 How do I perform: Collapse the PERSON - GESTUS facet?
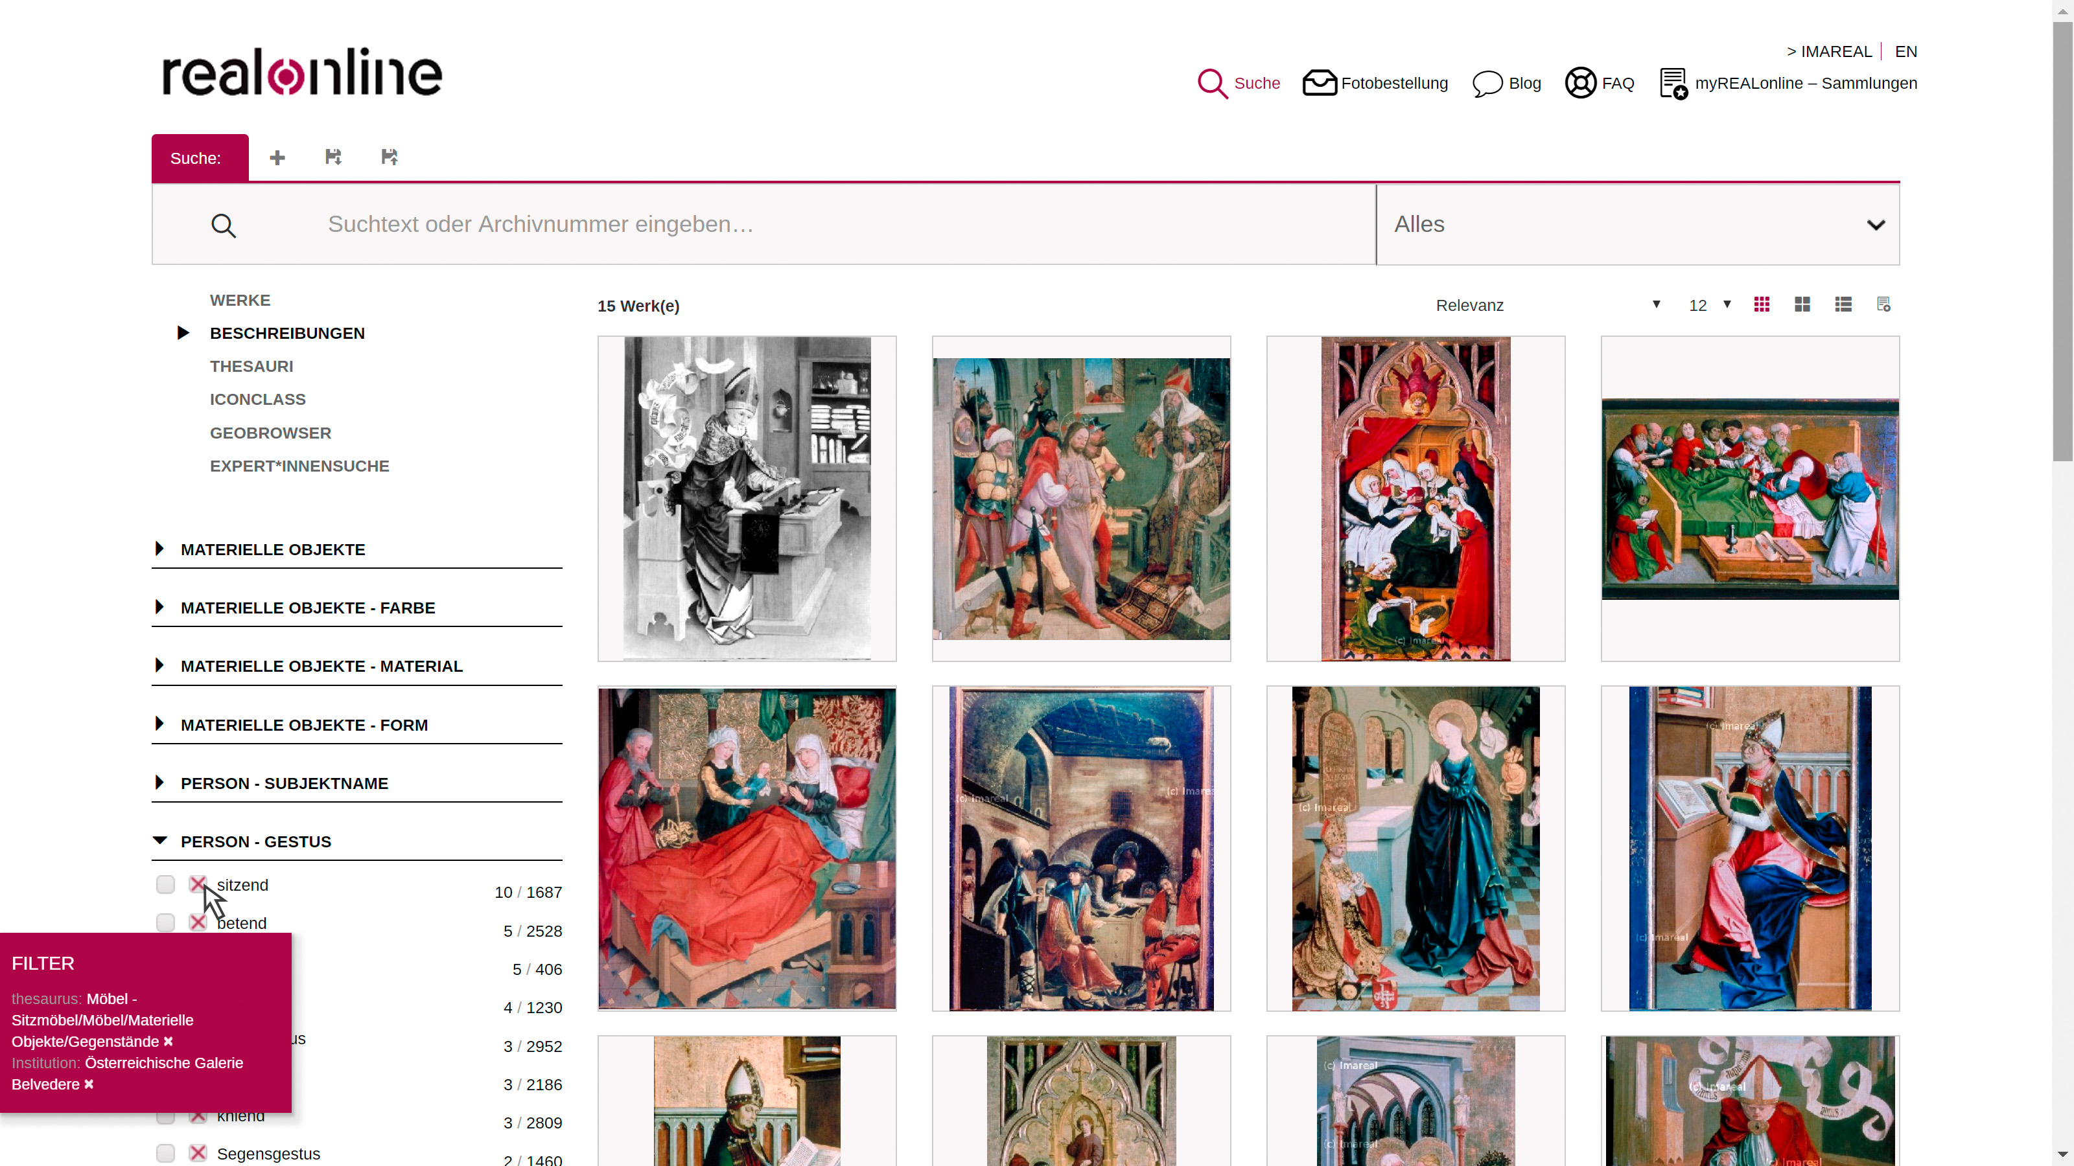point(356,841)
